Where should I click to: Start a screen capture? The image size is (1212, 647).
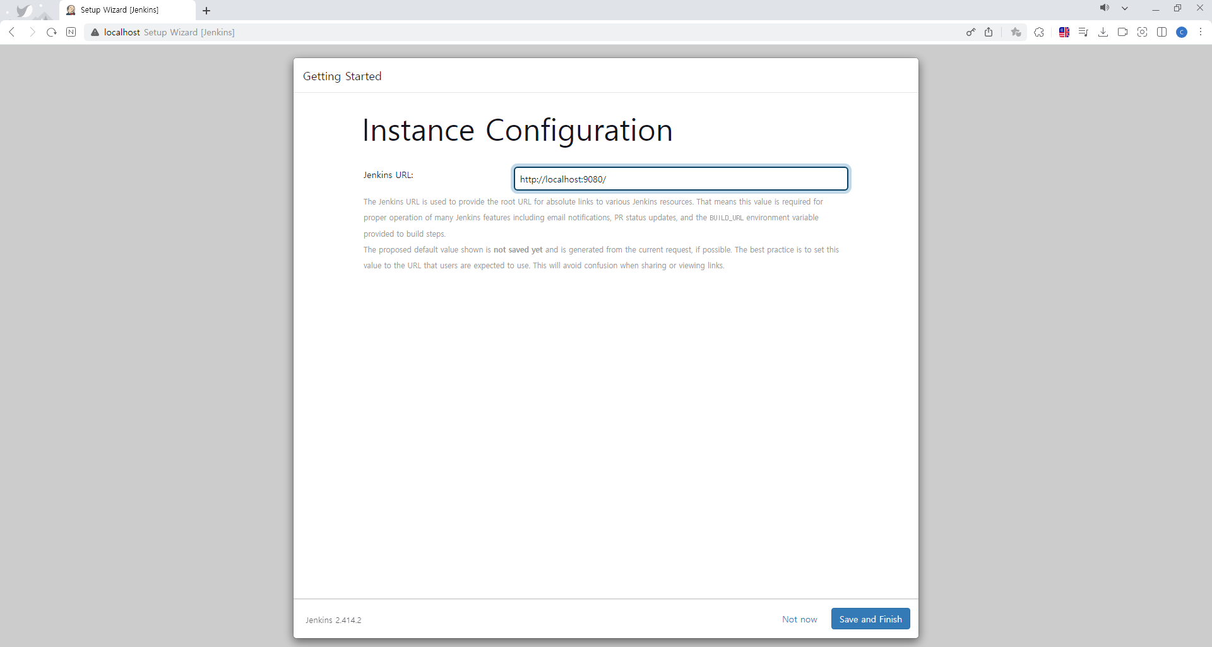tap(1142, 32)
